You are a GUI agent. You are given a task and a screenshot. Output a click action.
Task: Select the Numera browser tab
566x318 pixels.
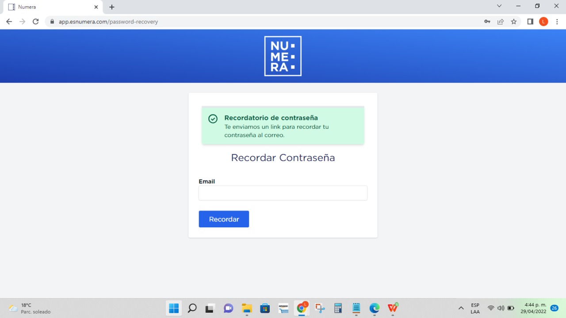(x=53, y=7)
